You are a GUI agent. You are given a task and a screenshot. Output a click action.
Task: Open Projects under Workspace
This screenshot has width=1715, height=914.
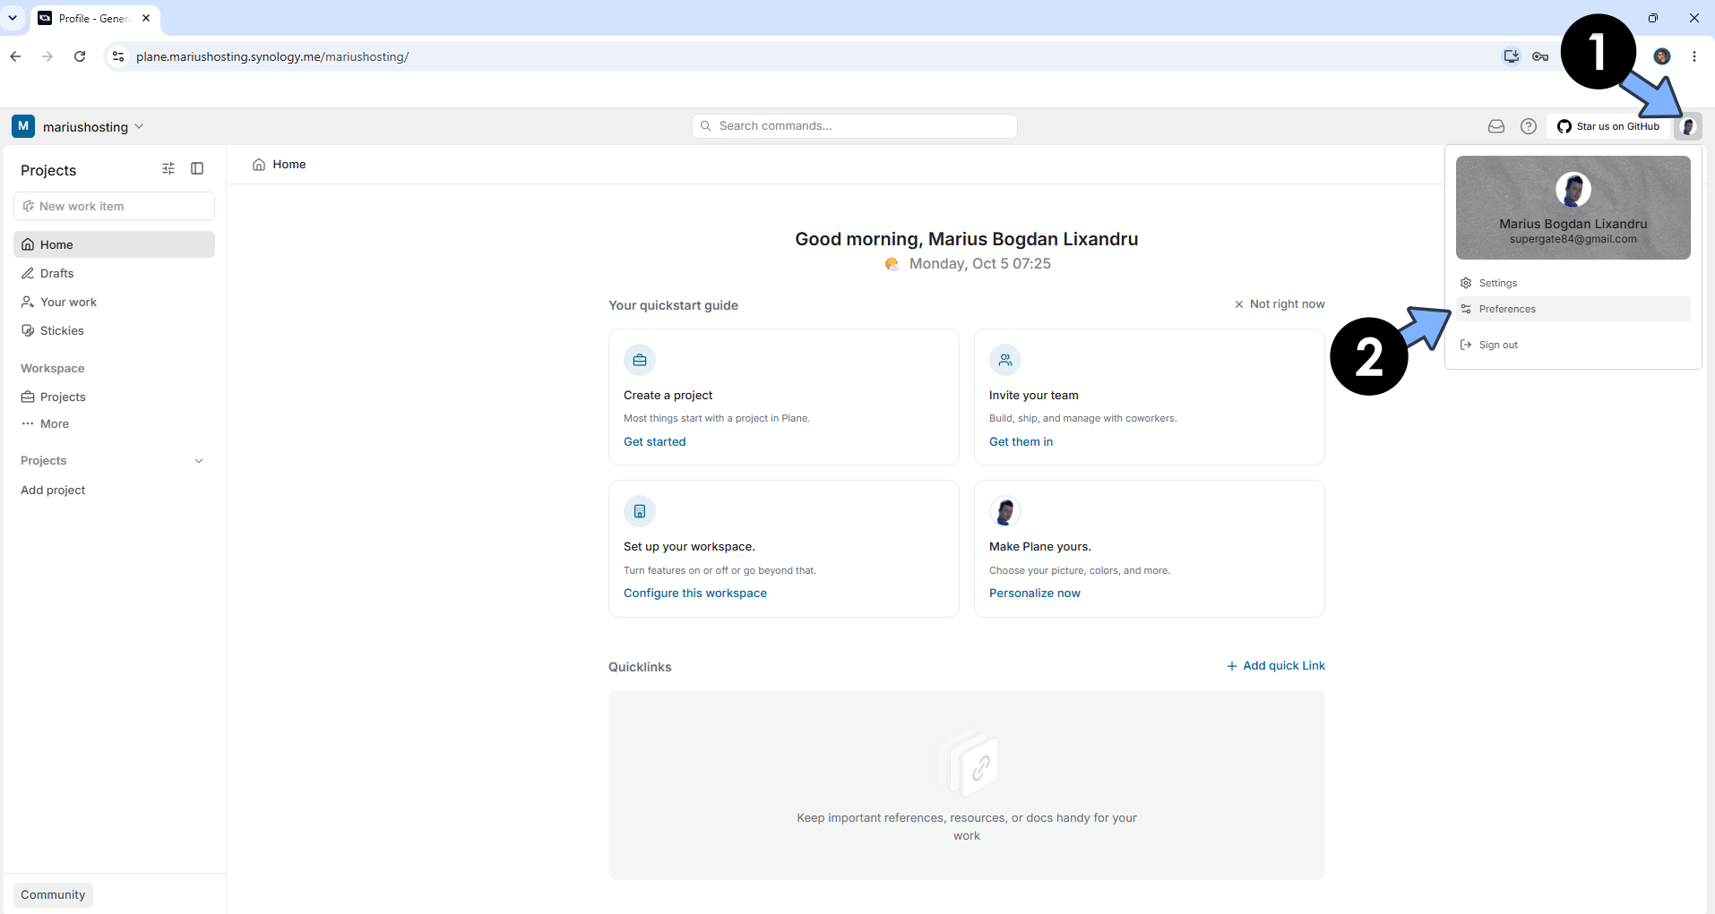point(114,397)
